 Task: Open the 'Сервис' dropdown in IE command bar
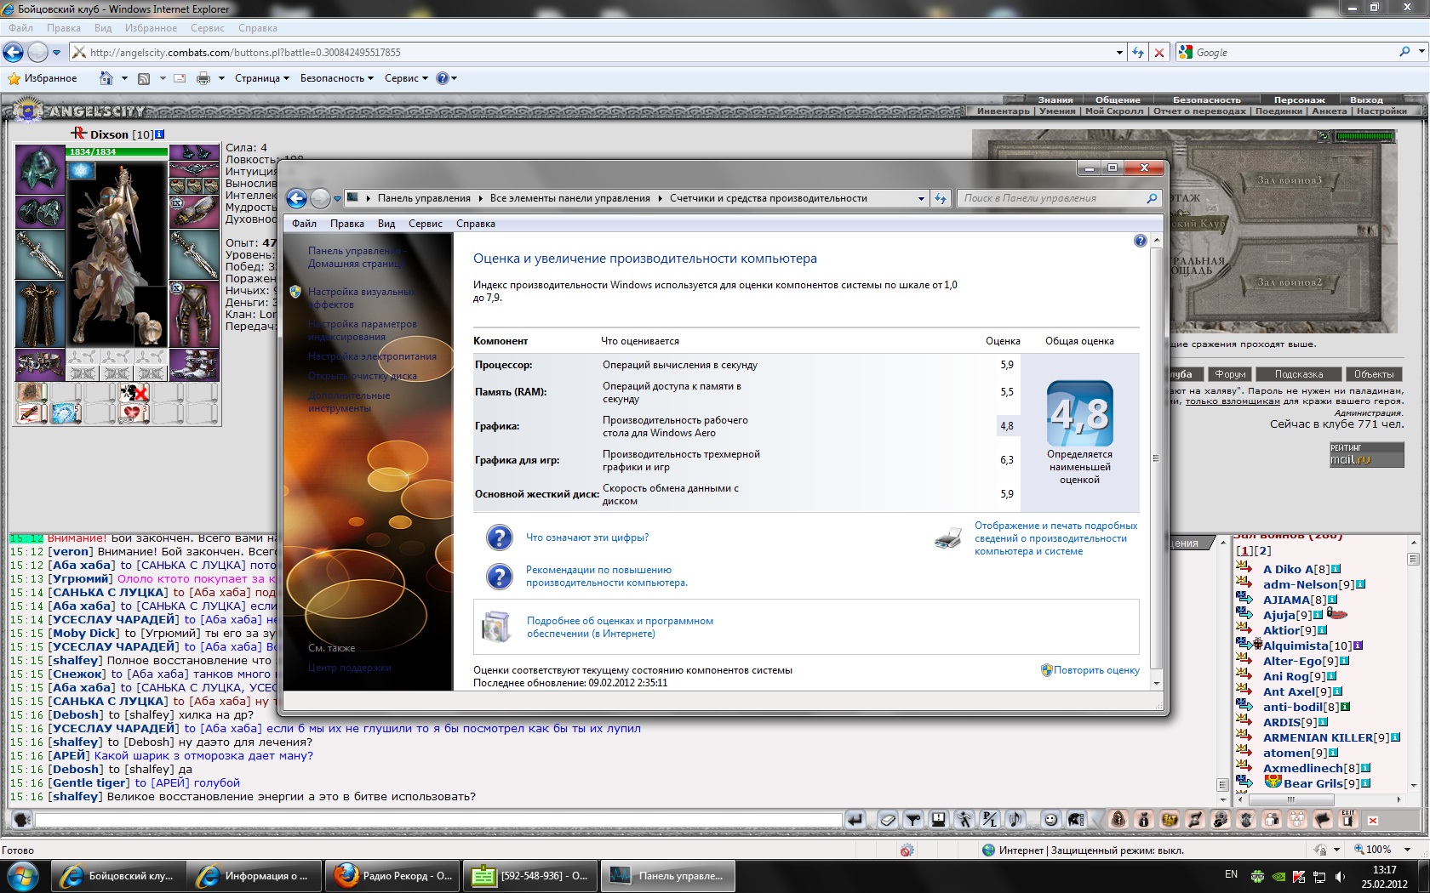406,78
